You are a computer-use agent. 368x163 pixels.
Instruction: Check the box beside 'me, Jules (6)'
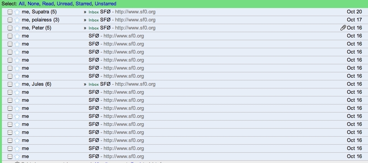point(10,84)
